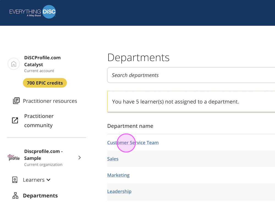The height and width of the screenshot is (207, 275).
Task: Click the 700 EPIC credits badge
Action: 45,83
